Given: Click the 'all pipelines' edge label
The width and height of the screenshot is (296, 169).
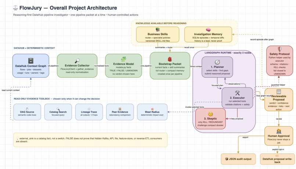Looking at the screenshot, I should (x=53, y=66).
